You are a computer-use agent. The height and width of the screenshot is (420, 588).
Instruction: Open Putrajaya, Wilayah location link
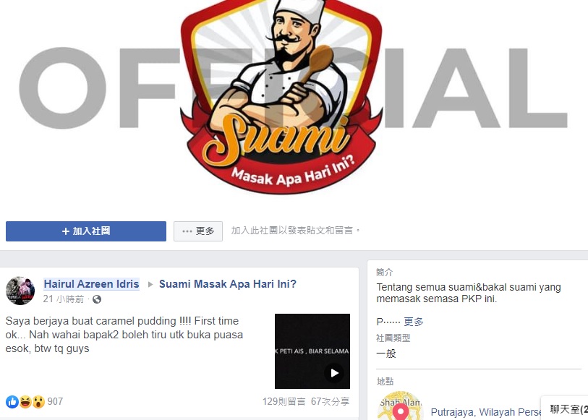point(486,412)
